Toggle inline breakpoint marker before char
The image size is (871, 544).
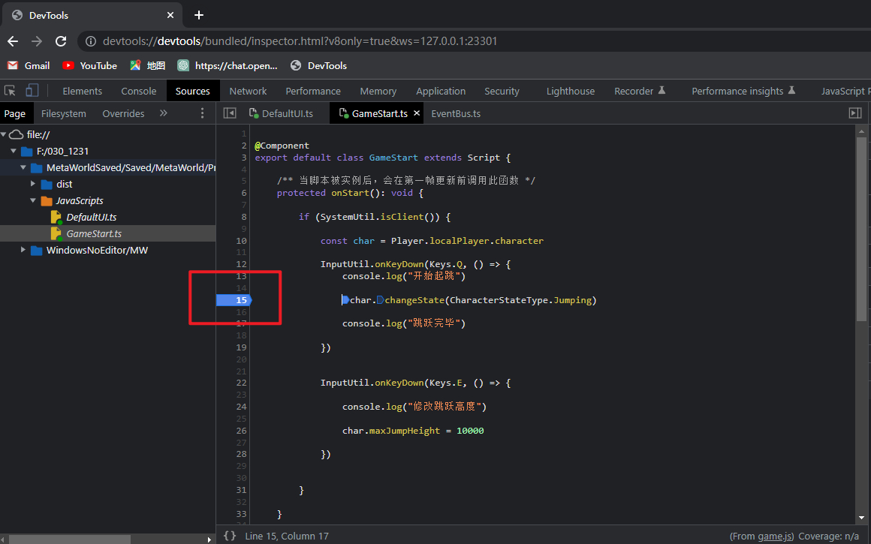coord(345,299)
